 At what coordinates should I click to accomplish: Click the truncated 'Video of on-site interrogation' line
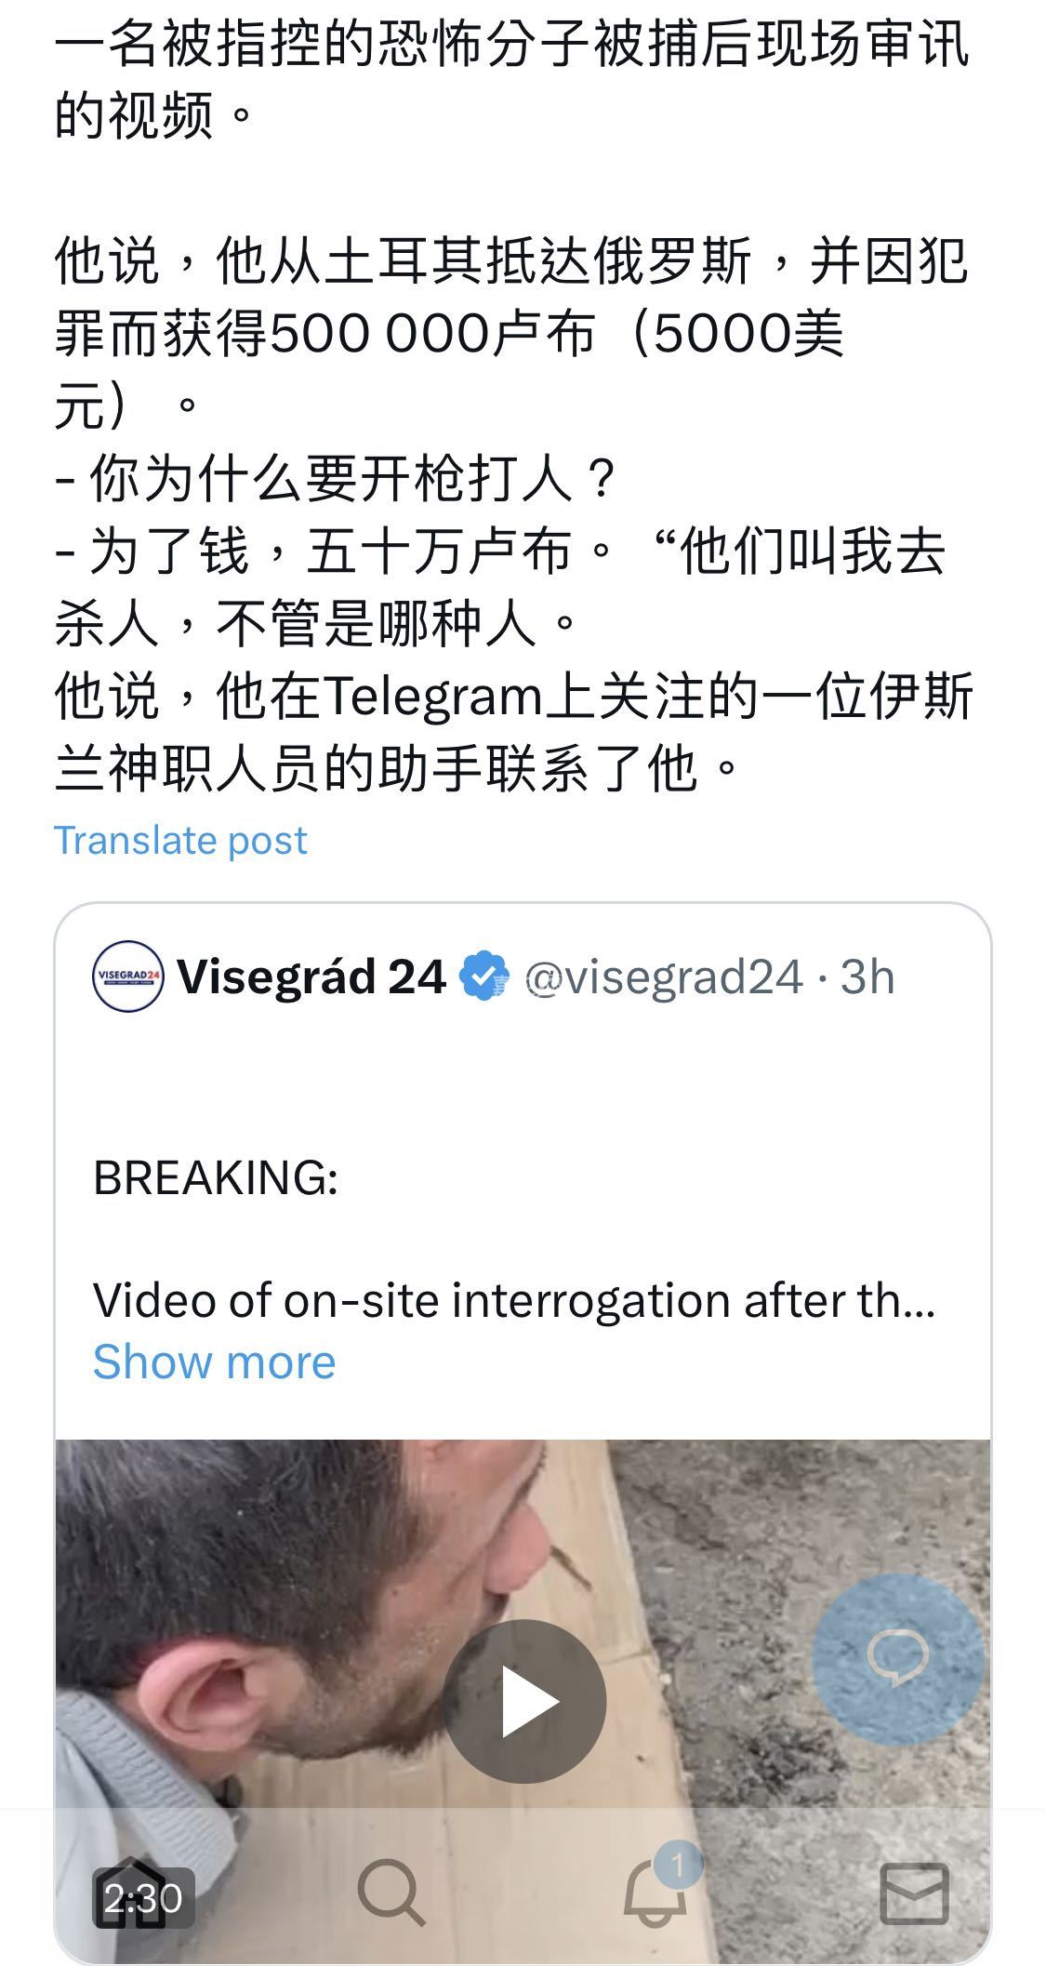[514, 1300]
